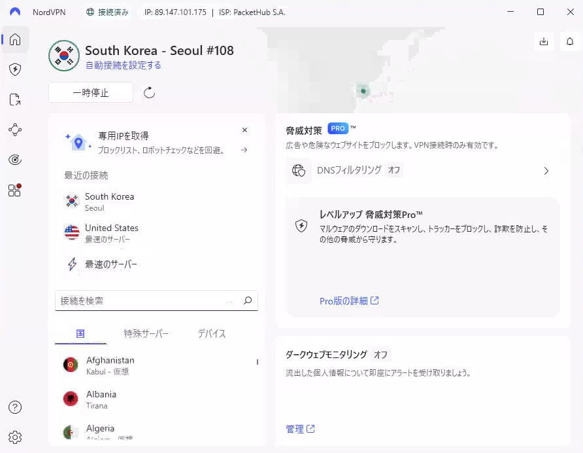Click the download icon at top right
Screen dimensions: 583x453
544,41
